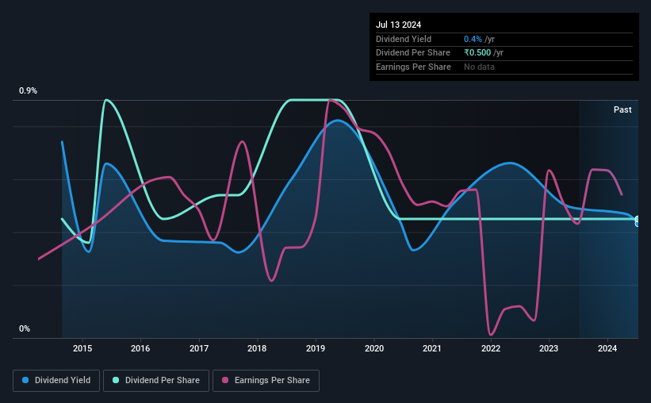This screenshot has width=651, height=403.
Task: Click the 0% y-axis label
Action: point(25,328)
